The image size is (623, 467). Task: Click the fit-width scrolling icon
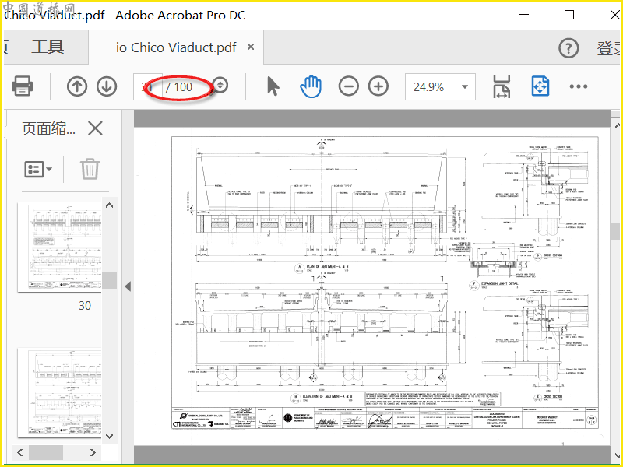(502, 86)
